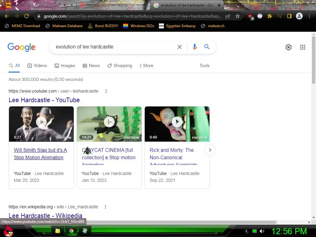This screenshot has height=237, width=316.
Task: Clear the search query with the X
Action: (x=179, y=47)
